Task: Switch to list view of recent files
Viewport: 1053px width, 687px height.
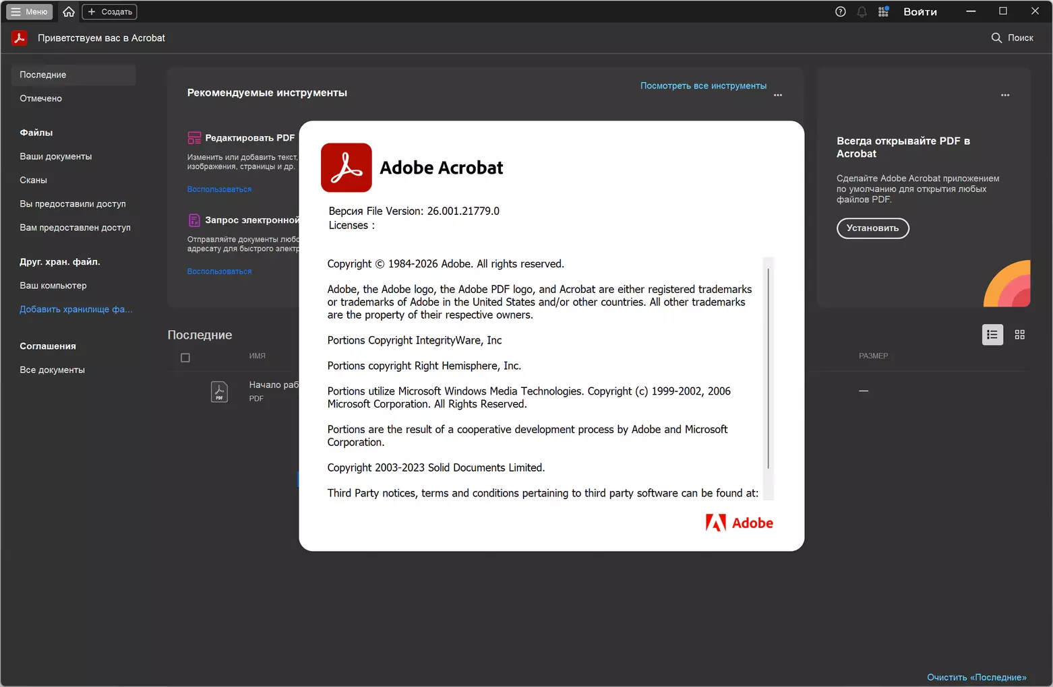Action: click(x=992, y=335)
